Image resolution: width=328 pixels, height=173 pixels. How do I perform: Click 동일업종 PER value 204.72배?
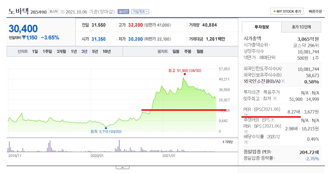click(x=309, y=152)
